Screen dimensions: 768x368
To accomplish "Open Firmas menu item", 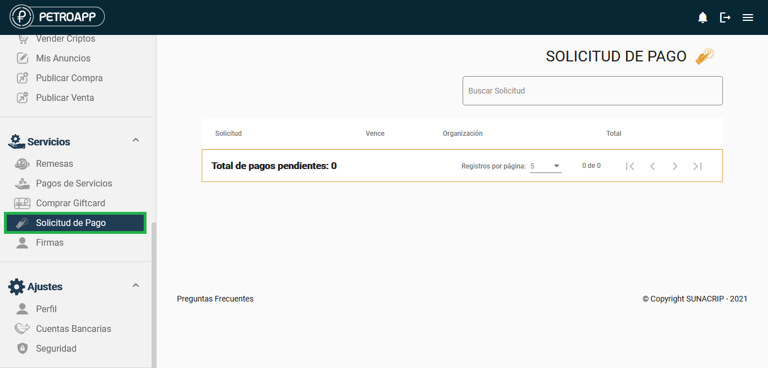I will (x=50, y=242).
